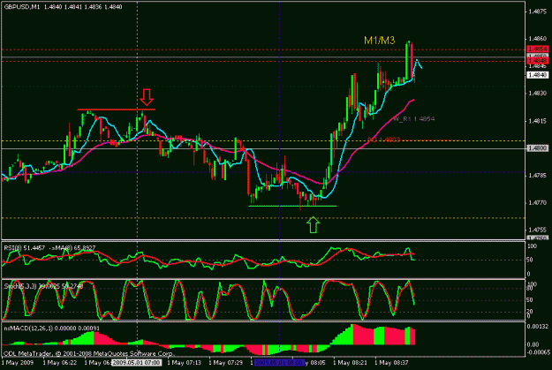
Task: Select the red horizontal resistance line object
Action: (117, 109)
